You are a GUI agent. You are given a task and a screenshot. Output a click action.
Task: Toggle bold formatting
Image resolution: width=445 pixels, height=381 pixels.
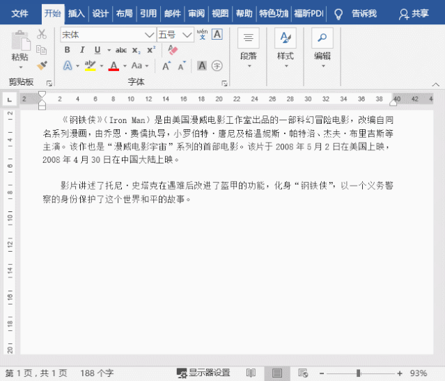(x=68, y=50)
